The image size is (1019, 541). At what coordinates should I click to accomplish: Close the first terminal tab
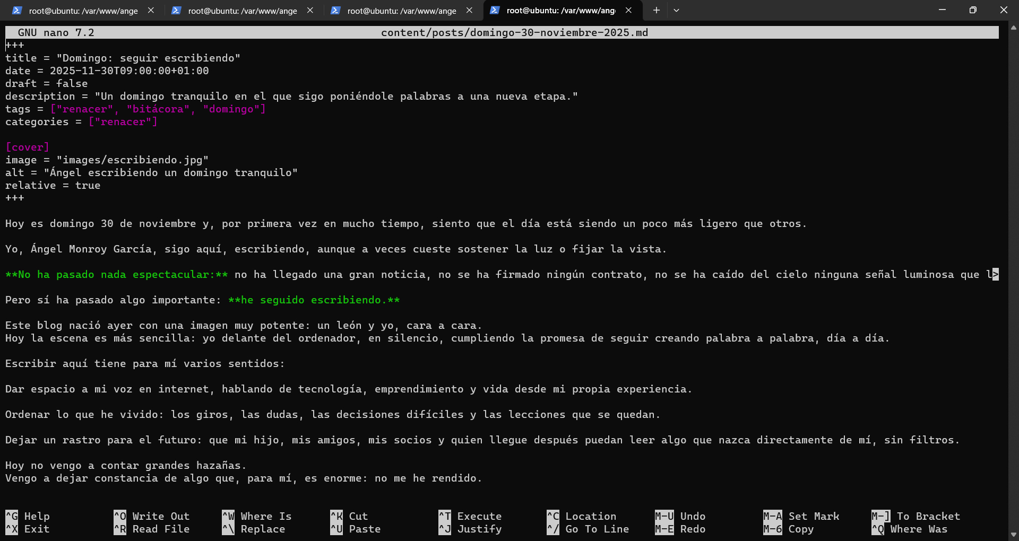pos(151,11)
